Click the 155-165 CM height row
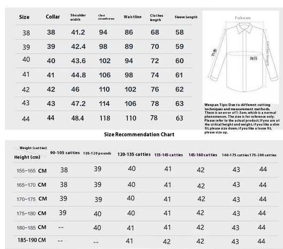The width and height of the screenshot is (283, 249). 146,170
